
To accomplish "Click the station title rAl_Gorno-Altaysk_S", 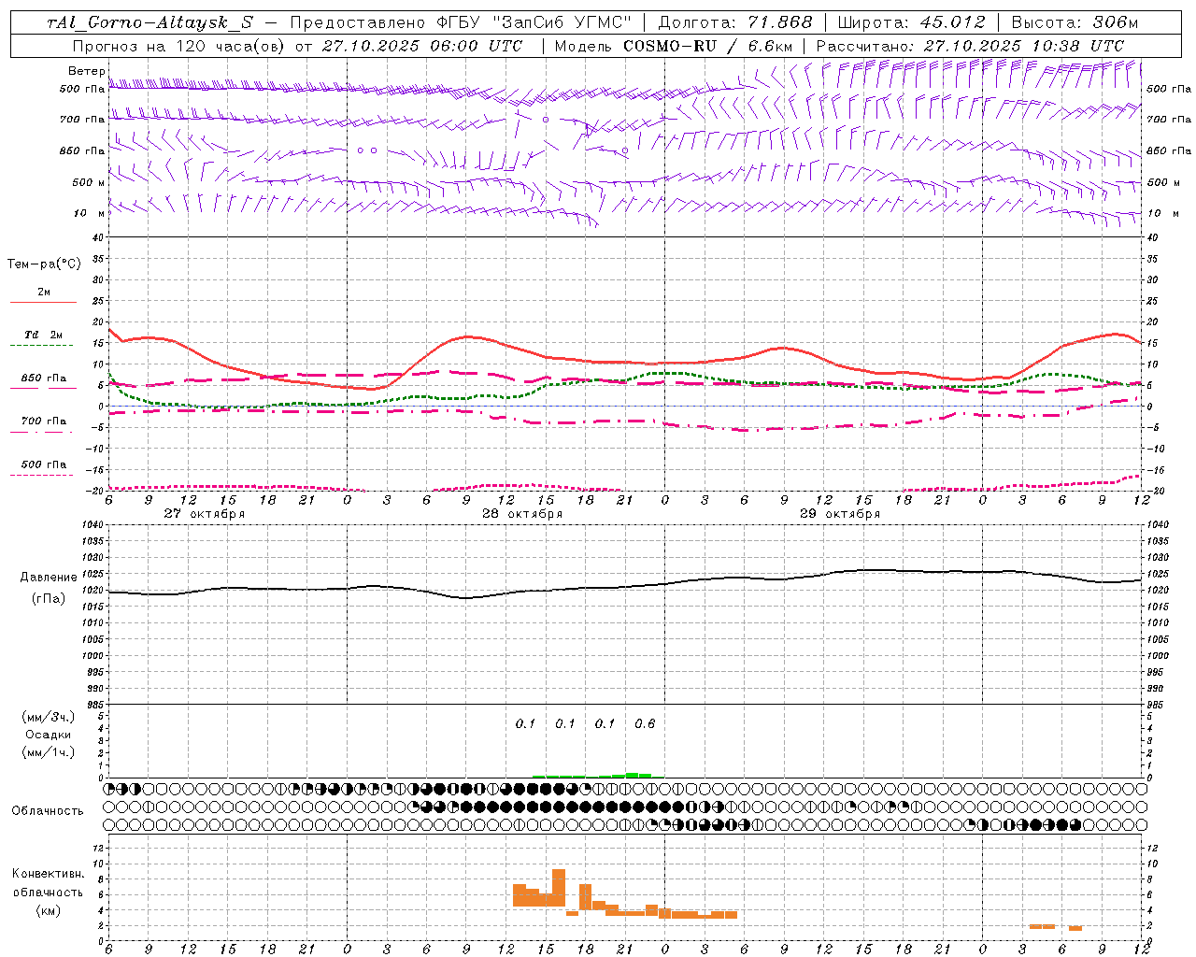I will [x=150, y=23].
